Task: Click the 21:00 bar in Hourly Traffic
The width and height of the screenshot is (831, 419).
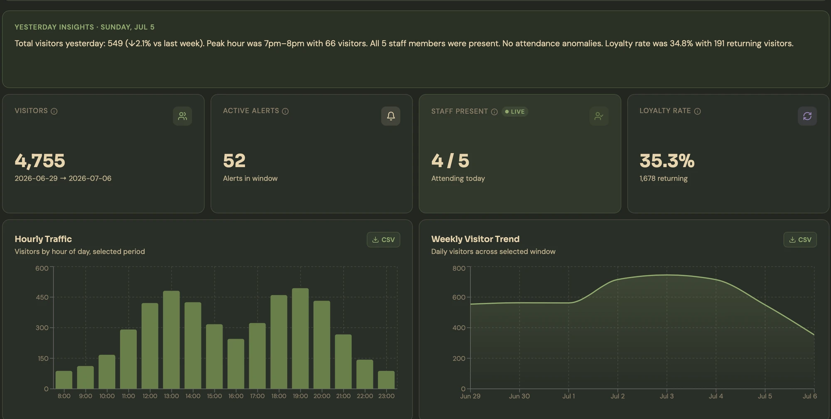Action: [343, 362]
